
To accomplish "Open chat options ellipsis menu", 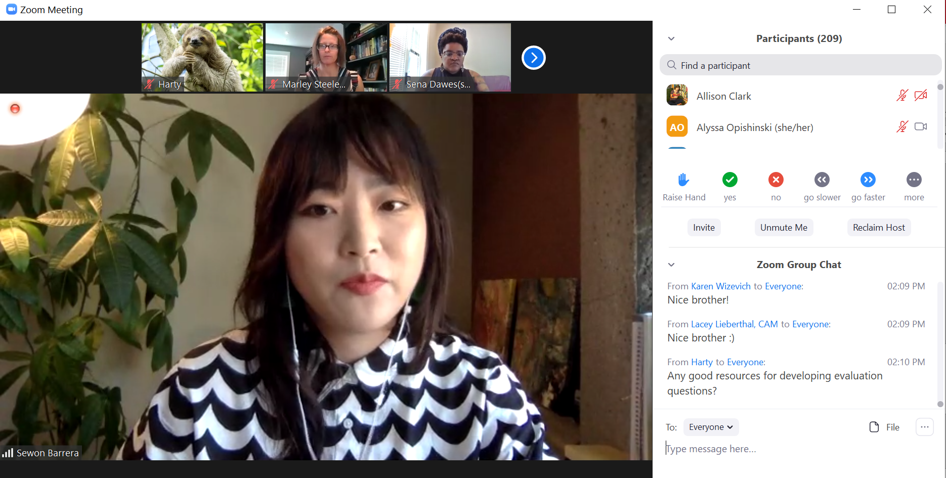I will coord(924,427).
